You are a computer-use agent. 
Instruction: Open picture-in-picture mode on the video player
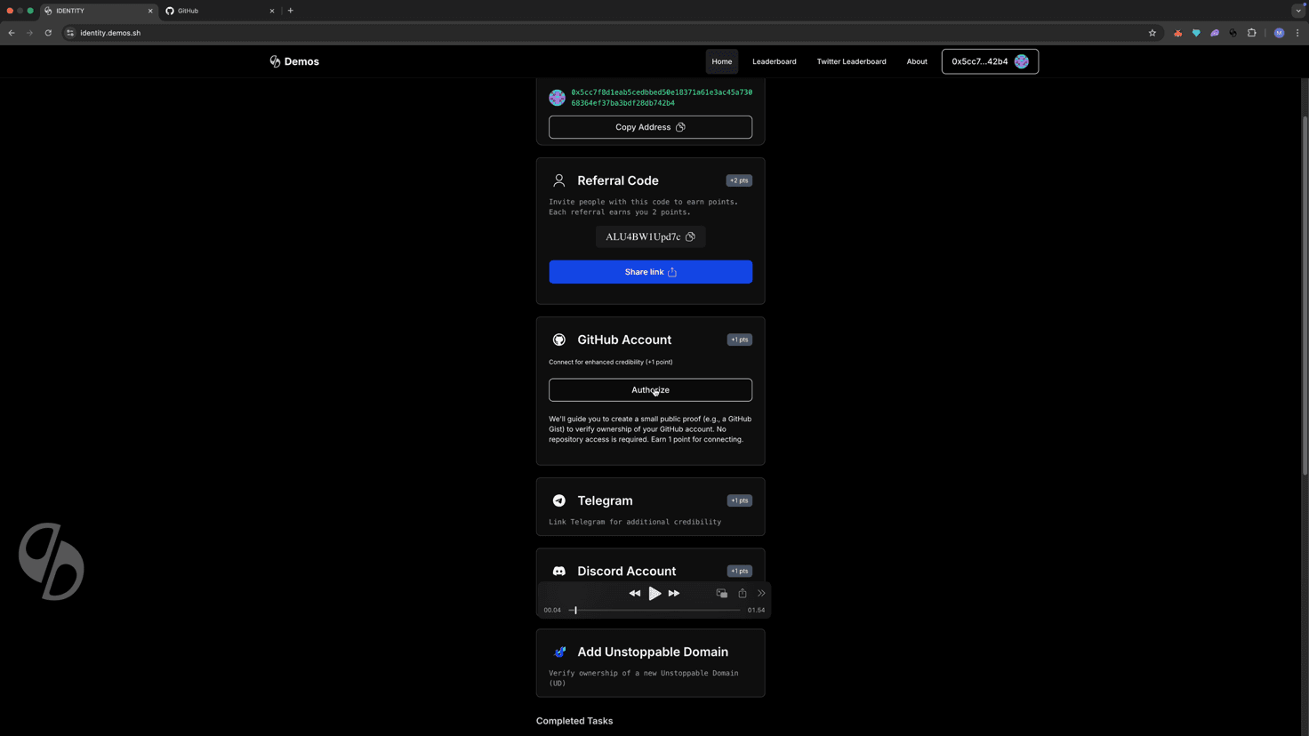coord(722,593)
